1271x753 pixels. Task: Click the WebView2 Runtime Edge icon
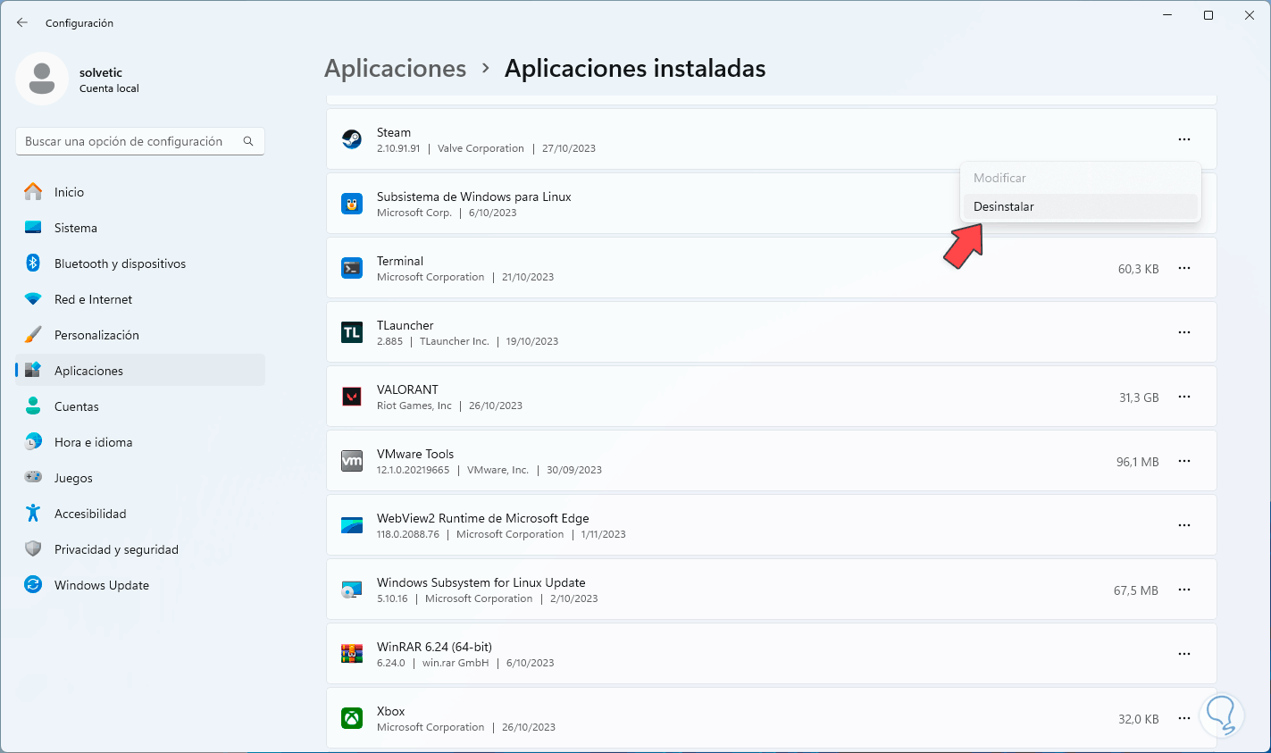352,525
